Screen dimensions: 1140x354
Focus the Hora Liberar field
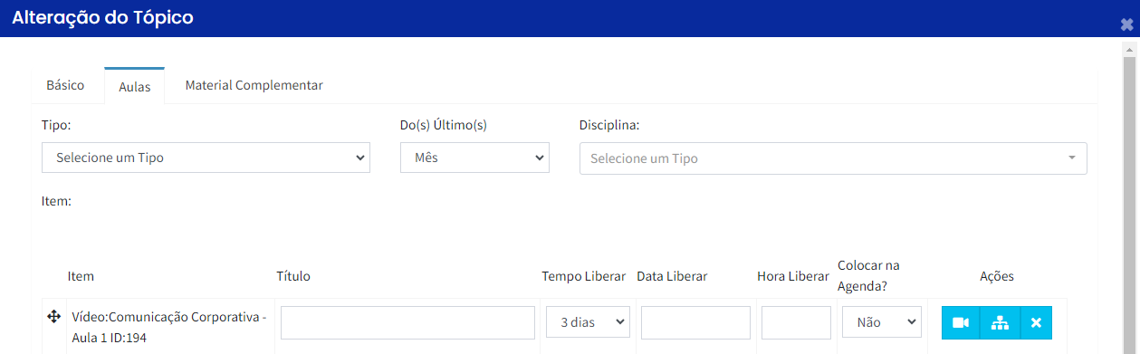click(x=796, y=322)
